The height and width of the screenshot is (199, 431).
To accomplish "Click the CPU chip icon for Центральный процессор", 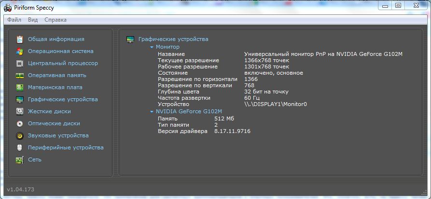I will pos(19,63).
